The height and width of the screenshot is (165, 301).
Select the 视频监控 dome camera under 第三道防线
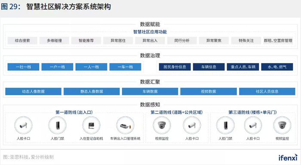(x=282, y=126)
